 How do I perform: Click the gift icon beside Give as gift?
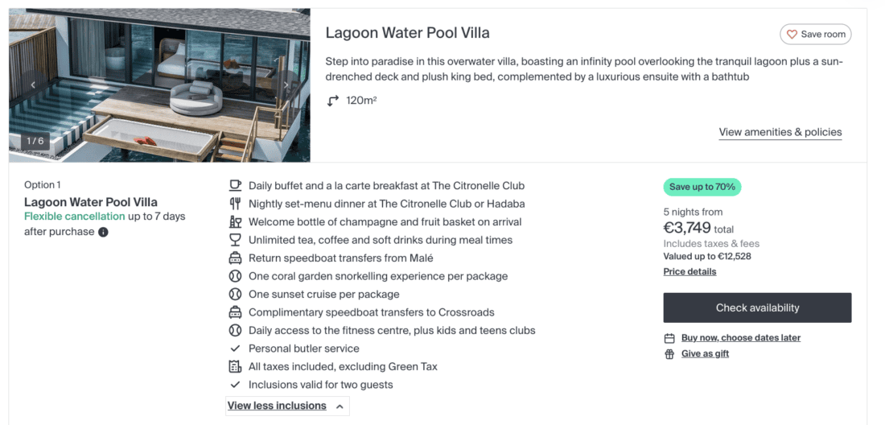[x=669, y=354]
